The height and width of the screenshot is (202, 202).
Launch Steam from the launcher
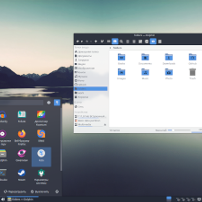(22, 175)
